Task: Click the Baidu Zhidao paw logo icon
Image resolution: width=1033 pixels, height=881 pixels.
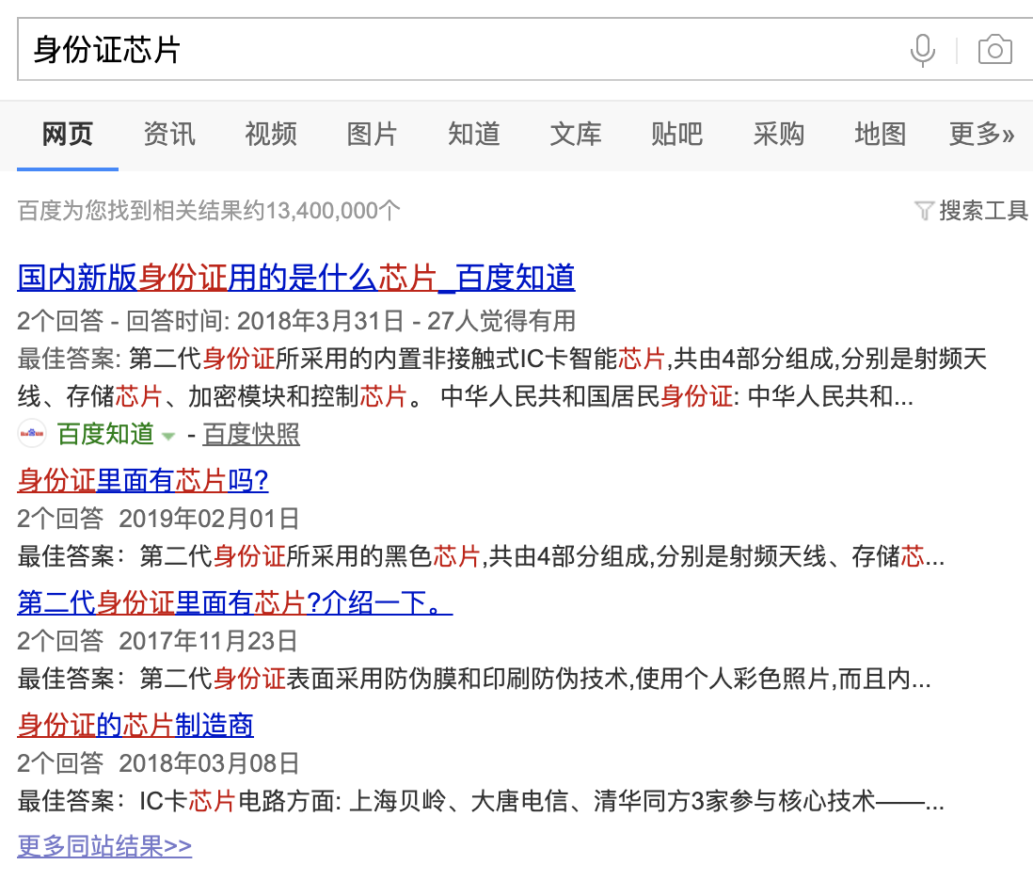Action: click(x=32, y=434)
